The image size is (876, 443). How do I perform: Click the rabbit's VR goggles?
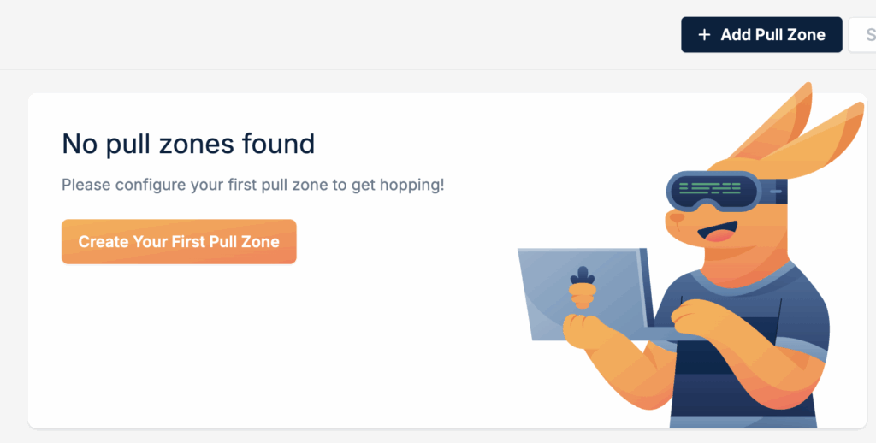(x=713, y=192)
